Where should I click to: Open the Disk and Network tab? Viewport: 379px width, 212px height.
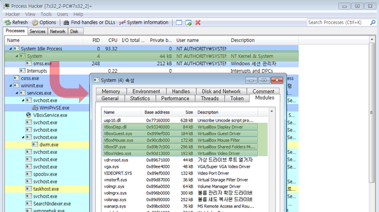click(222, 92)
